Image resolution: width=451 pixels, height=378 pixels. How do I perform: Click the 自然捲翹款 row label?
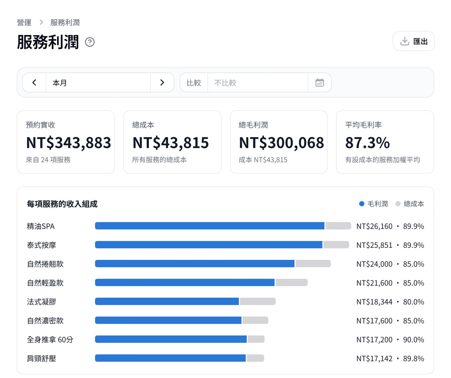[45, 264]
